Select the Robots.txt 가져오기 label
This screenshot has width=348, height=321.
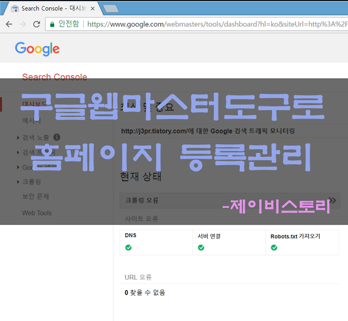[x=295, y=237]
